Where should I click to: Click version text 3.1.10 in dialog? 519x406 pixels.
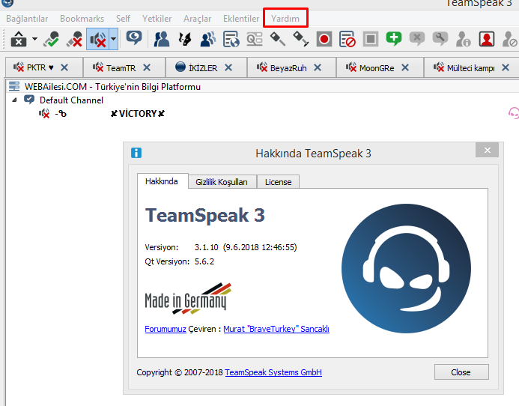tap(206, 247)
